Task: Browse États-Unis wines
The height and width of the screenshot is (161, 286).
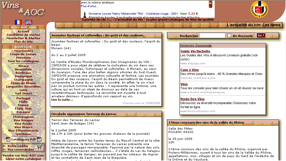Action: click(x=23, y=109)
